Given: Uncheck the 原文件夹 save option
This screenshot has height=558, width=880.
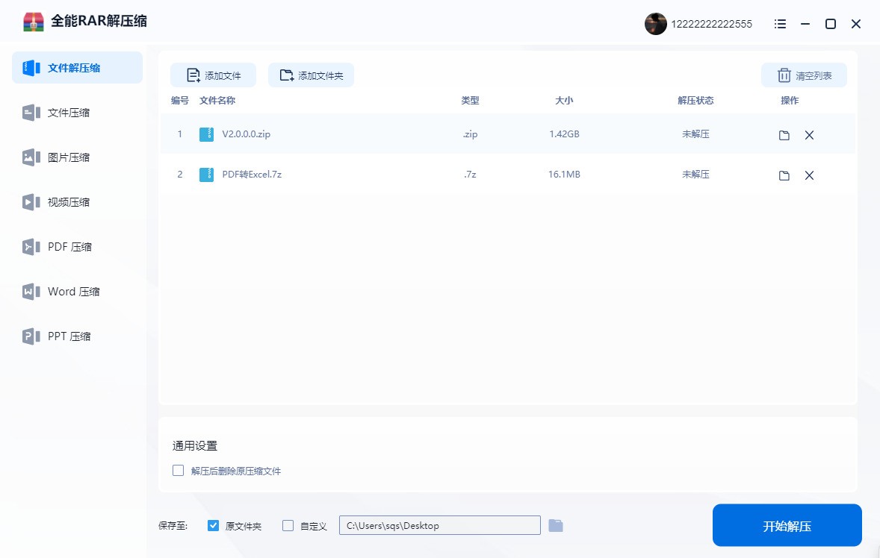Looking at the screenshot, I should [x=214, y=526].
